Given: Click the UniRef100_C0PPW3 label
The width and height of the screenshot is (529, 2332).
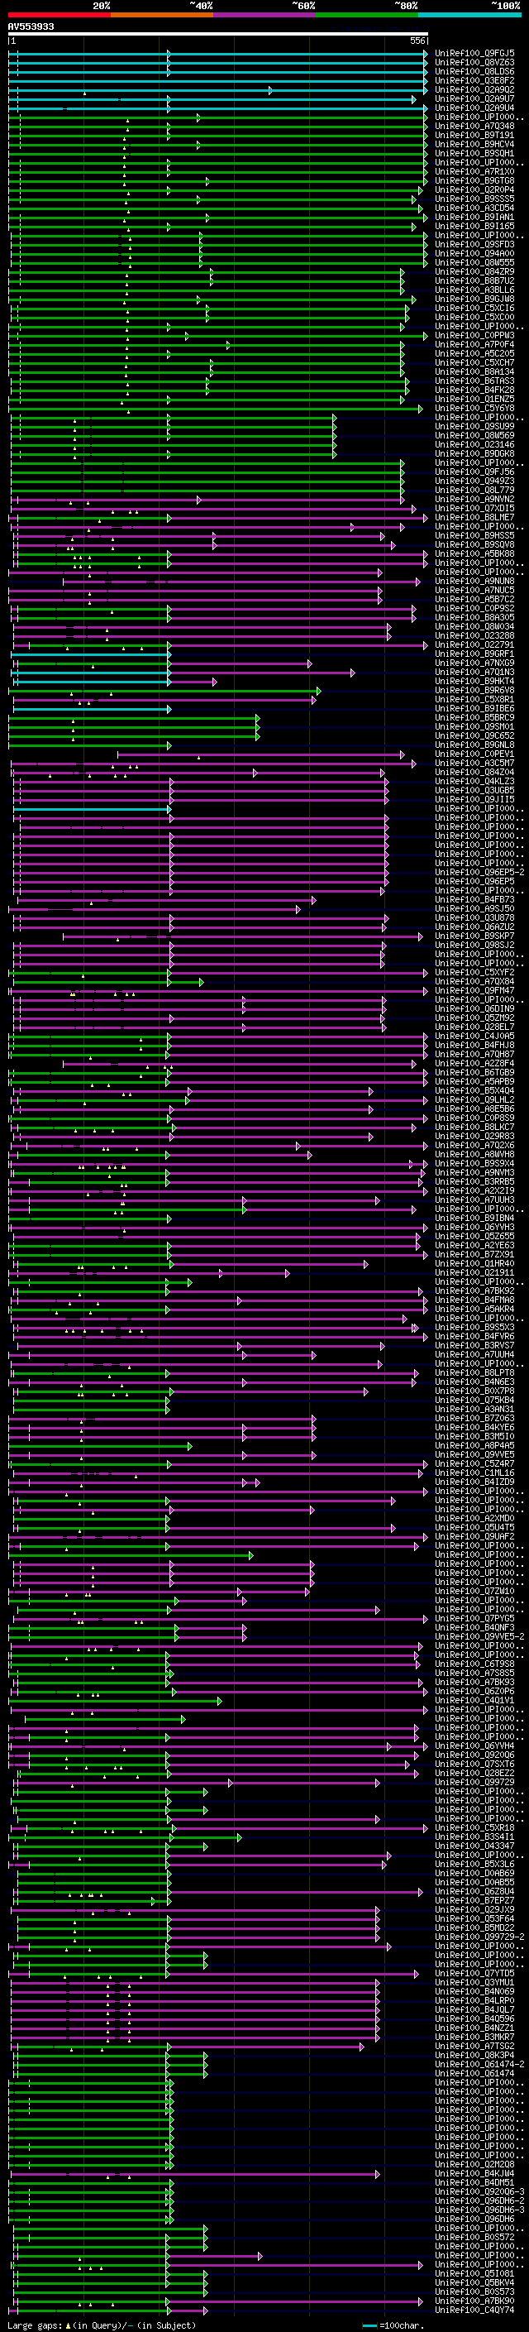Looking at the screenshot, I should (x=474, y=336).
